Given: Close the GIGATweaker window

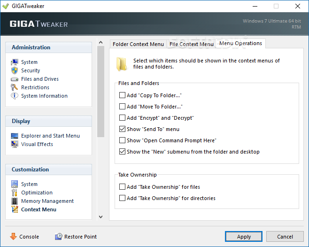Looking at the screenshot, I should coord(298,6).
